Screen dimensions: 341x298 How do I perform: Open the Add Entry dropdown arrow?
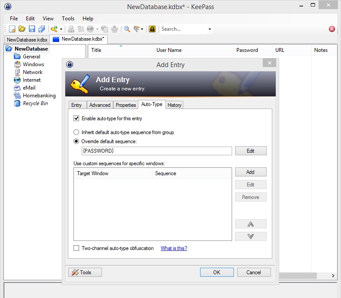click(61, 29)
